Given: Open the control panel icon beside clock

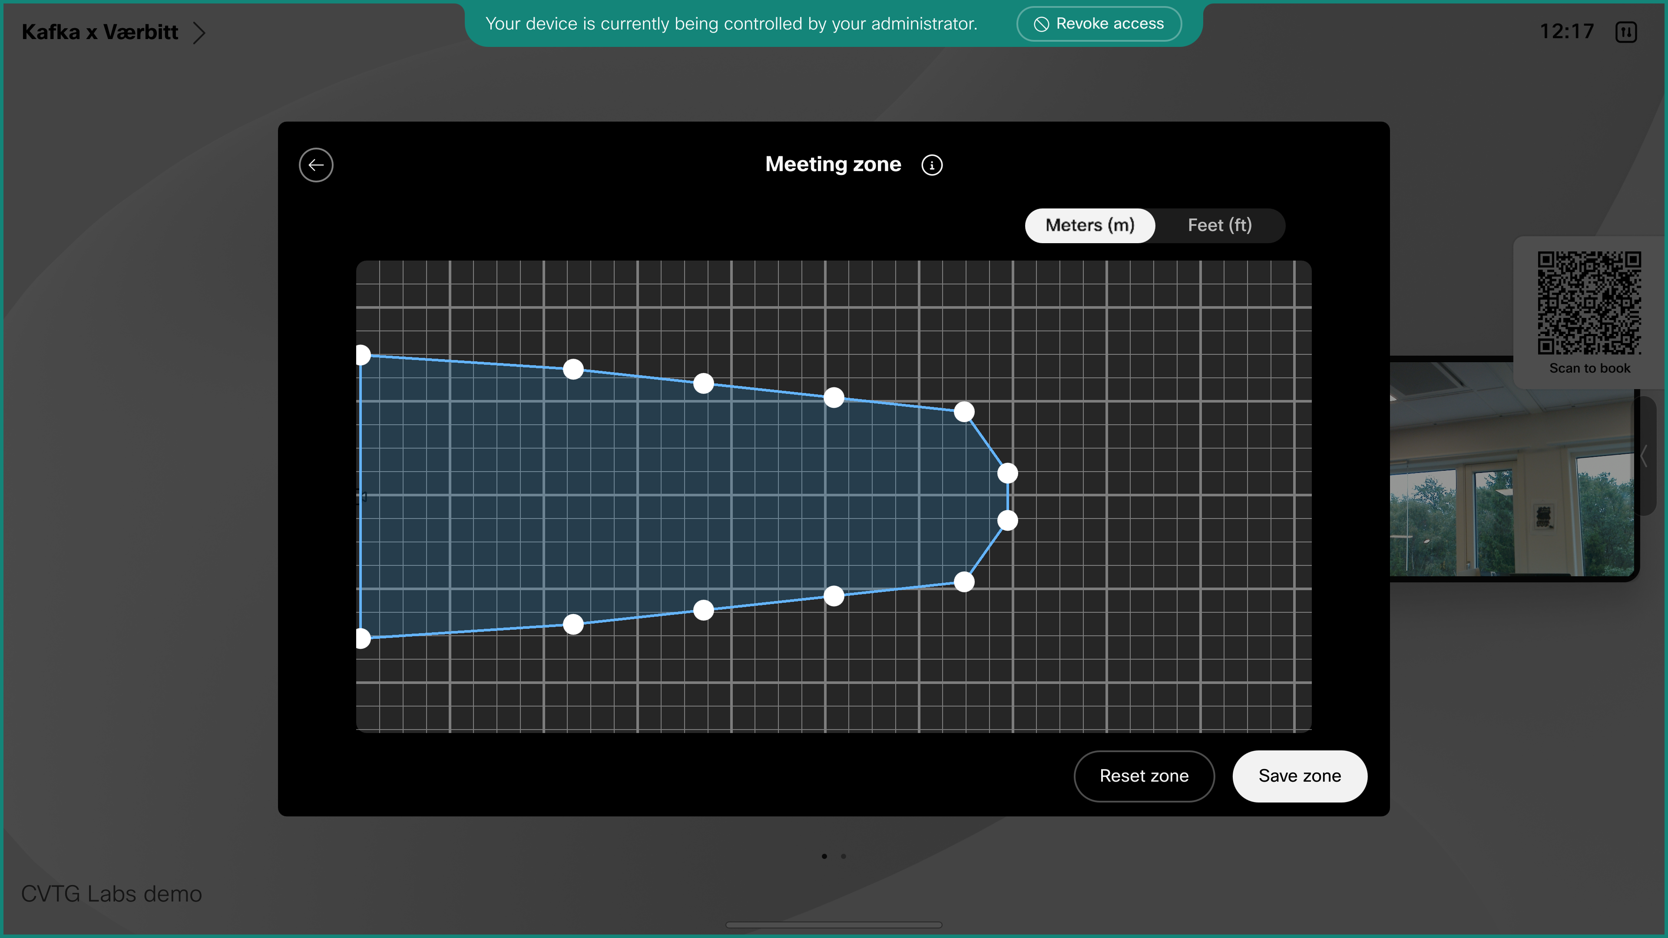Looking at the screenshot, I should click(1626, 32).
